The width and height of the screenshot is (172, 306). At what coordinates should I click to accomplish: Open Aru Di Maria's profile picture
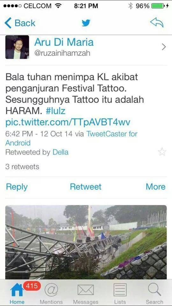pos(17,47)
